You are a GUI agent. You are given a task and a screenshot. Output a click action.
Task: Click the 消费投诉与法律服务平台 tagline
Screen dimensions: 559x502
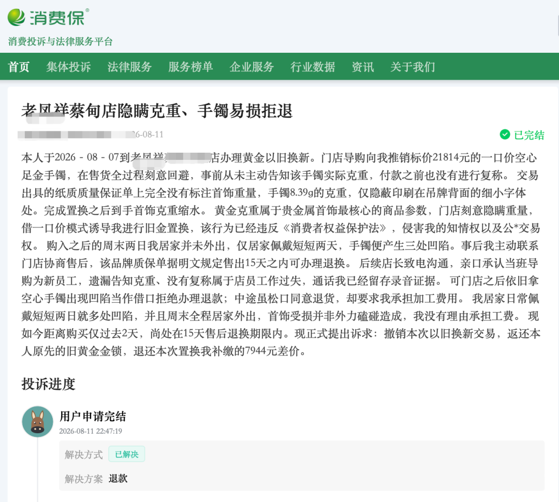coord(60,41)
